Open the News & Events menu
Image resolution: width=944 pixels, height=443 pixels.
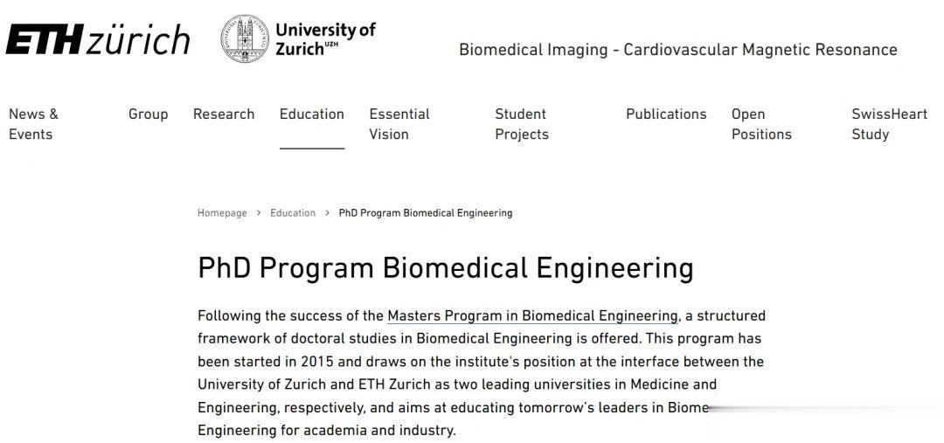[x=33, y=124]
